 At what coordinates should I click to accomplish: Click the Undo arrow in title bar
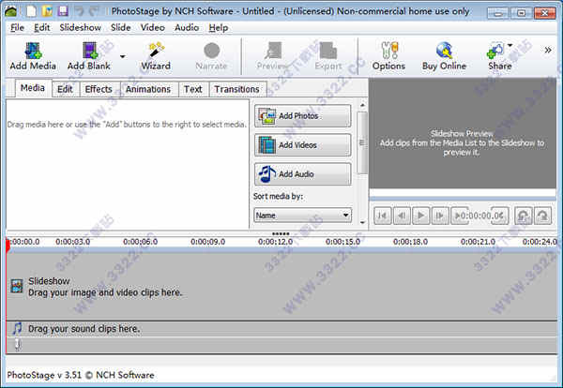tap(79, 11)
